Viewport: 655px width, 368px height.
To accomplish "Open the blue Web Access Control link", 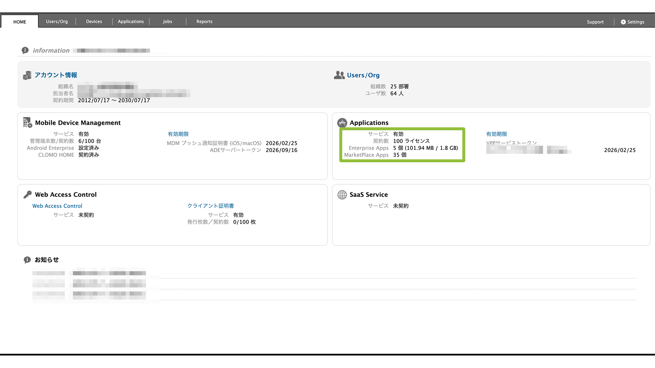I will click(x=57, y=206).
